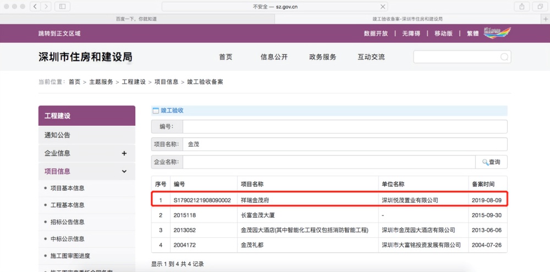
Task: Open 互动交流 navigation item
Action: 371,57
